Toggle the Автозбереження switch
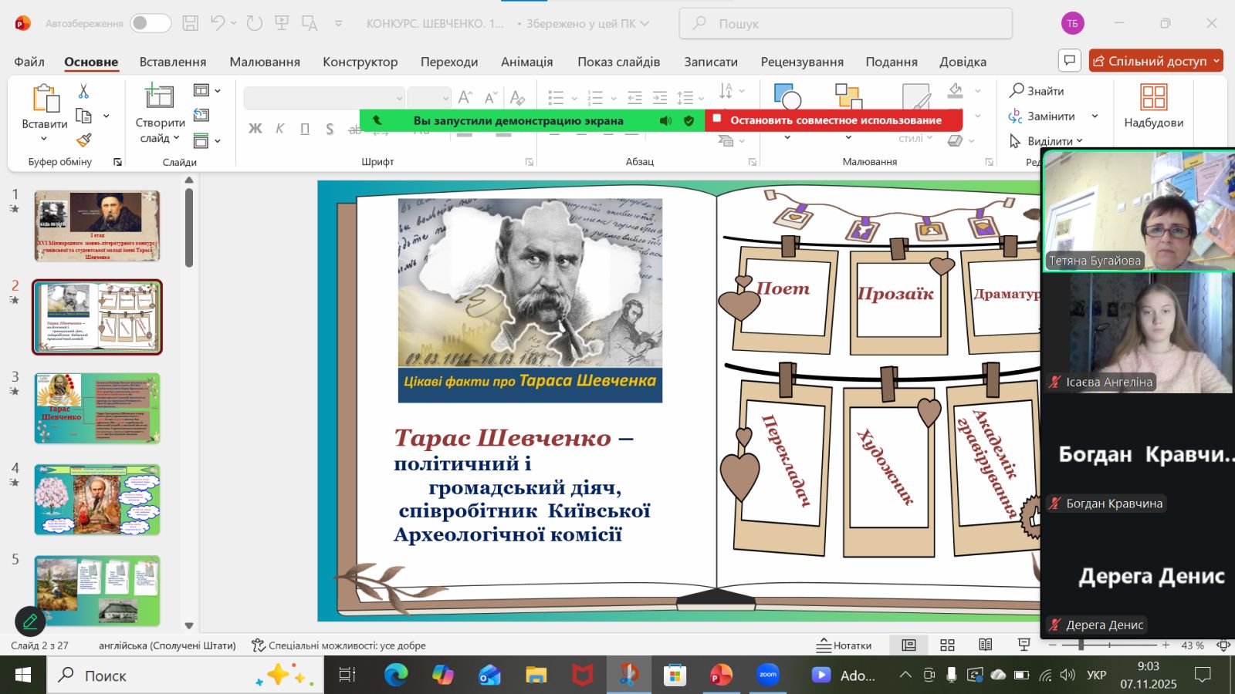Viewport: 1235px width, 694px height. click(x=151, y=23)
